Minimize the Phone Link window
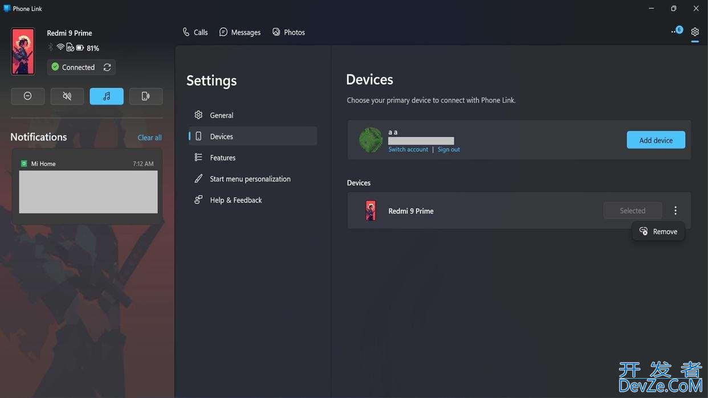Screen dimensions: 708x398 click(x=652, y=8)
